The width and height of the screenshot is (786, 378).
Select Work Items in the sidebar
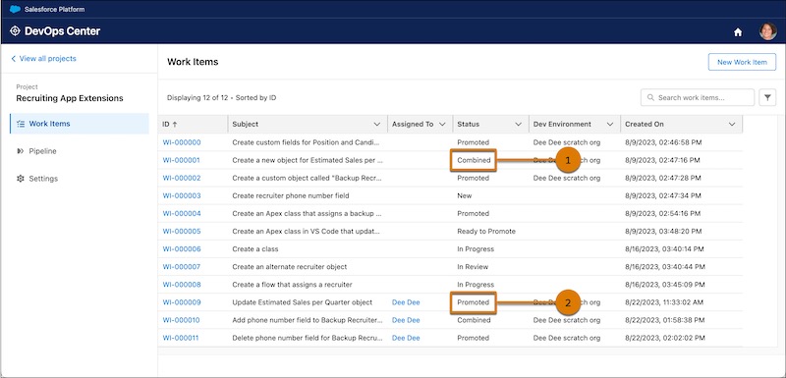[x=80, y=124]
